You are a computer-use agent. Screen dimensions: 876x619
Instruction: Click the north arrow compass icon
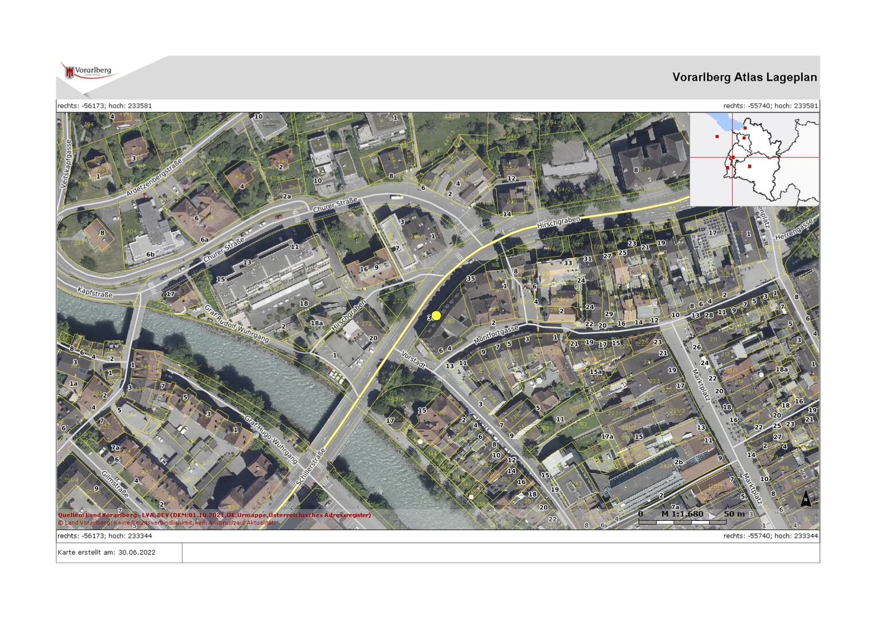[805, 499]
